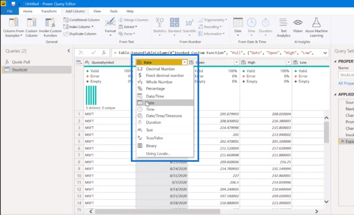The height and width of the screenshot is (215, 354).
Task: Expand the formula bar chevron
Action: coord(325,53)
